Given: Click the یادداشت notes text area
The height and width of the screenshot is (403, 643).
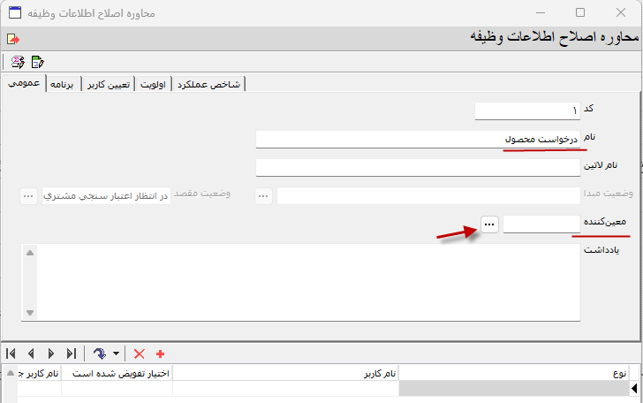Looking at the screenshot, I should pyautogui.click(x=300, y=282).
